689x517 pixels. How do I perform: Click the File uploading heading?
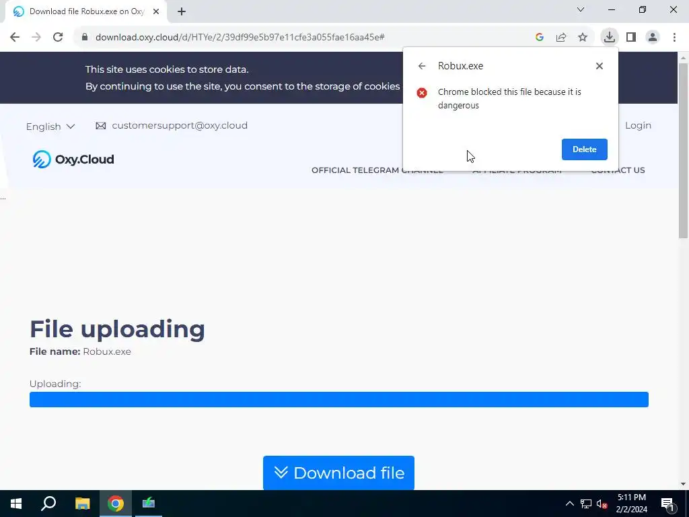pos(117,329)
